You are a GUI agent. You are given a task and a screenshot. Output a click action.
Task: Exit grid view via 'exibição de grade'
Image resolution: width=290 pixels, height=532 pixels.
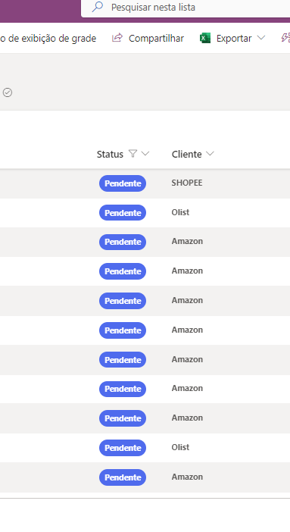point(48,39)
